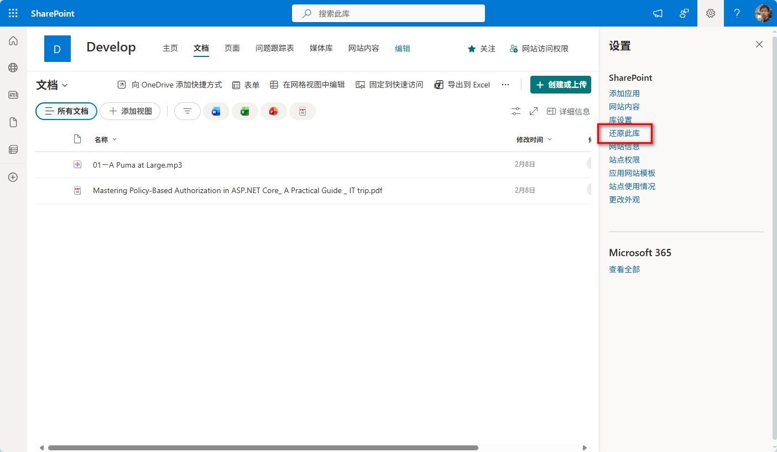Click the PDF file icon in list

click(x=77, y=190)
